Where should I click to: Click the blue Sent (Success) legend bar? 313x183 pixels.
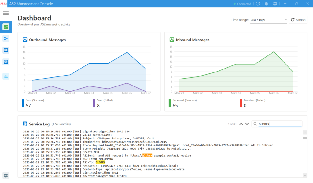click(x=23, y=103)
